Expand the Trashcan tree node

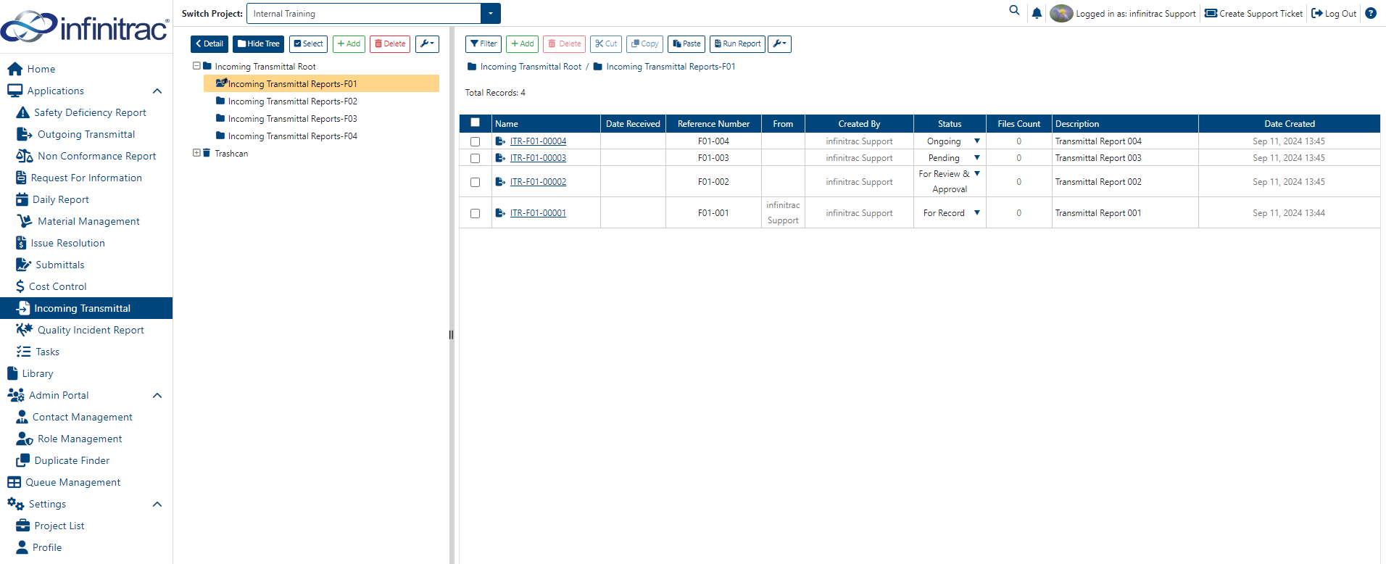tap(196, 153)
